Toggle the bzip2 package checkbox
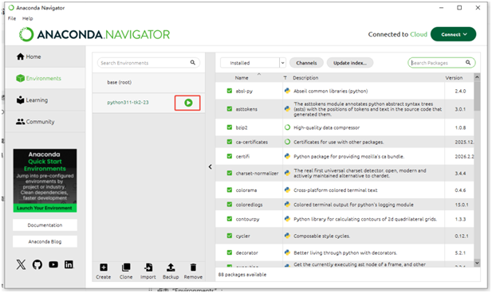492x293 pixels. pyautogui.click(x=230, y=127)
